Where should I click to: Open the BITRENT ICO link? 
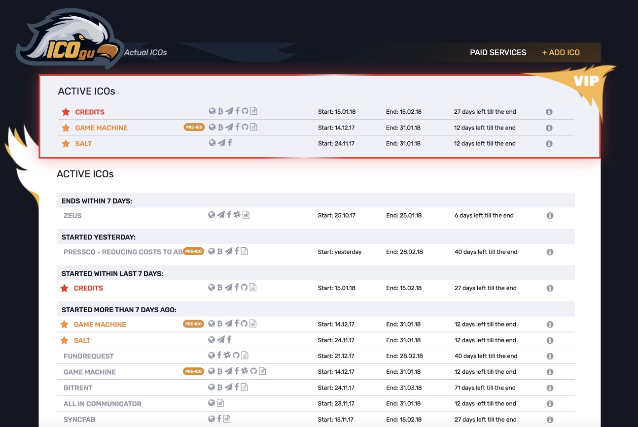pos(78,388)
